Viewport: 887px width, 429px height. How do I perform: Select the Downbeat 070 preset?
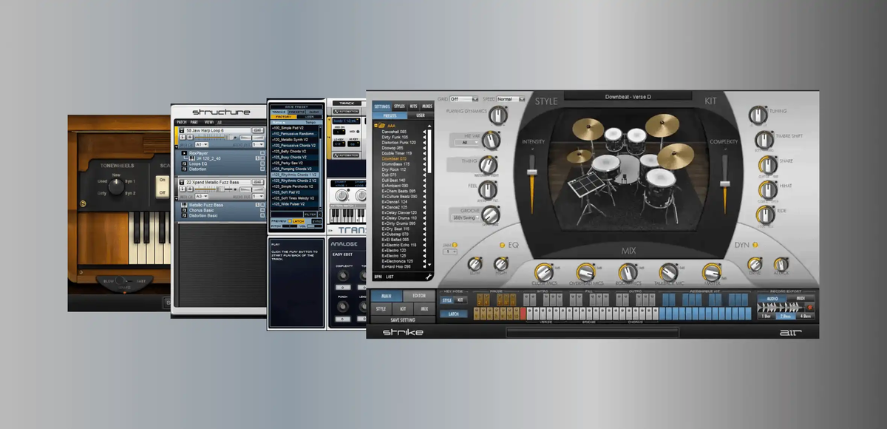[395, 158]
